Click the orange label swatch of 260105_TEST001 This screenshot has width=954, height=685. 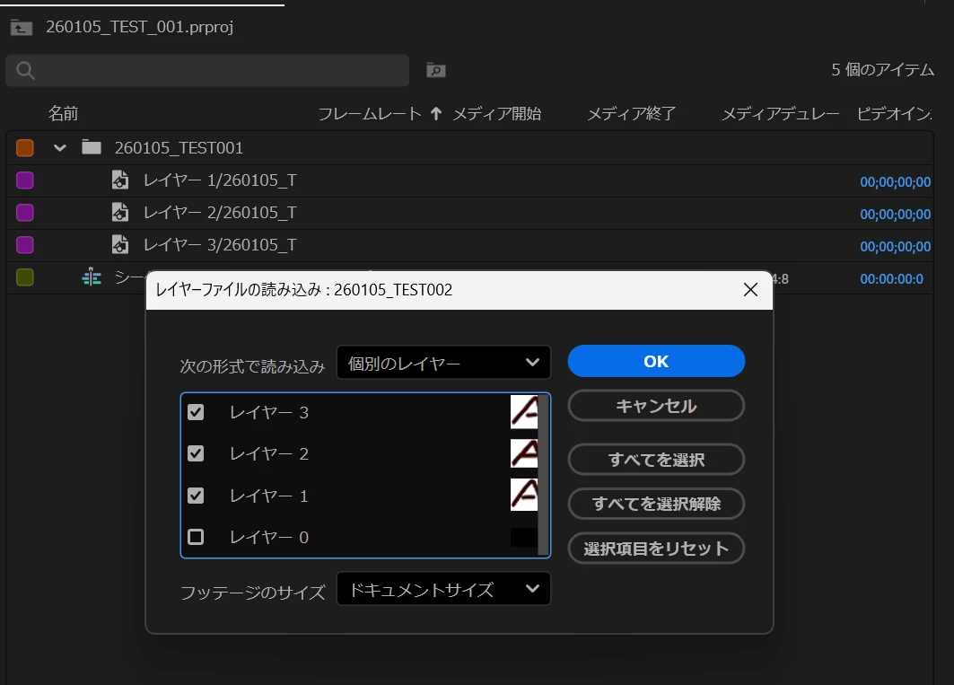(x=25, y=147)
